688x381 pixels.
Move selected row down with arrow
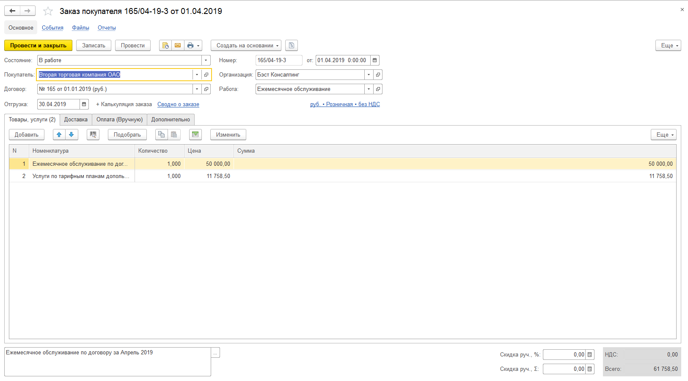(72, 134)
